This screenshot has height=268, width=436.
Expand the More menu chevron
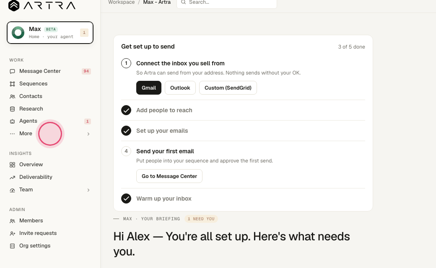tap(88, 134)
